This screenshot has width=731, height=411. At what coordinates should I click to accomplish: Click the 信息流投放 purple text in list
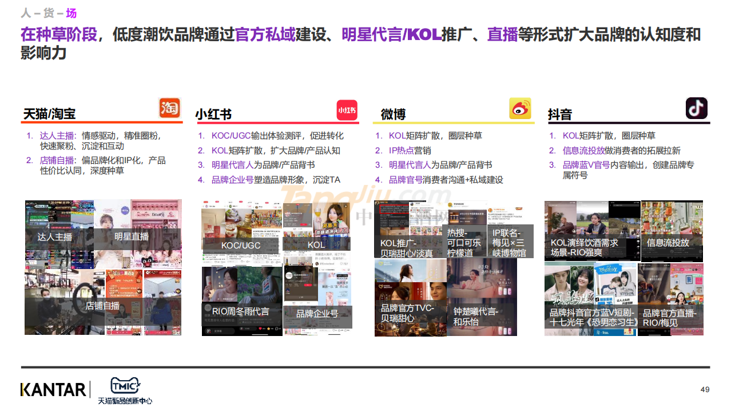pos(583,151)
